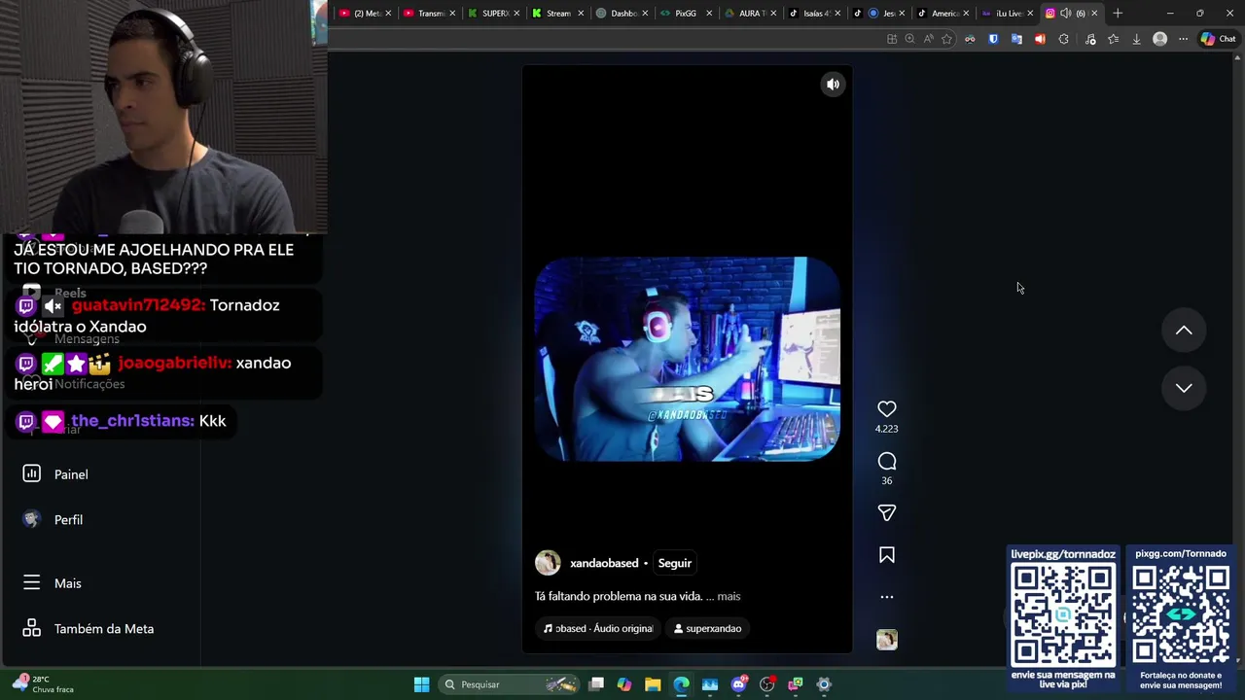
Task: Open Task View icon on taskbar
Action: coord(596,684)
